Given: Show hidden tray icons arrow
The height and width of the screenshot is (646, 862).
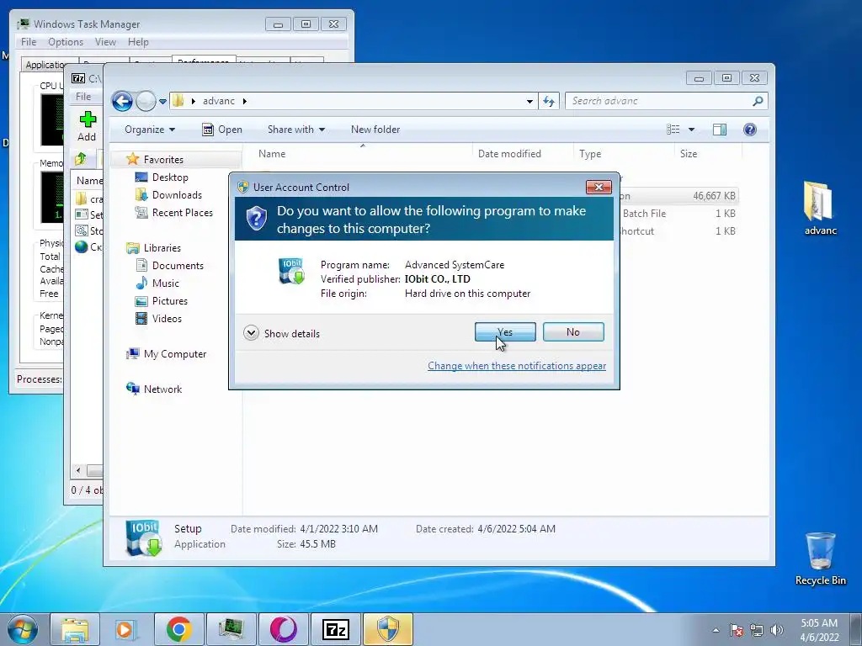Looking at the screenshot, I should click(716, 630).
